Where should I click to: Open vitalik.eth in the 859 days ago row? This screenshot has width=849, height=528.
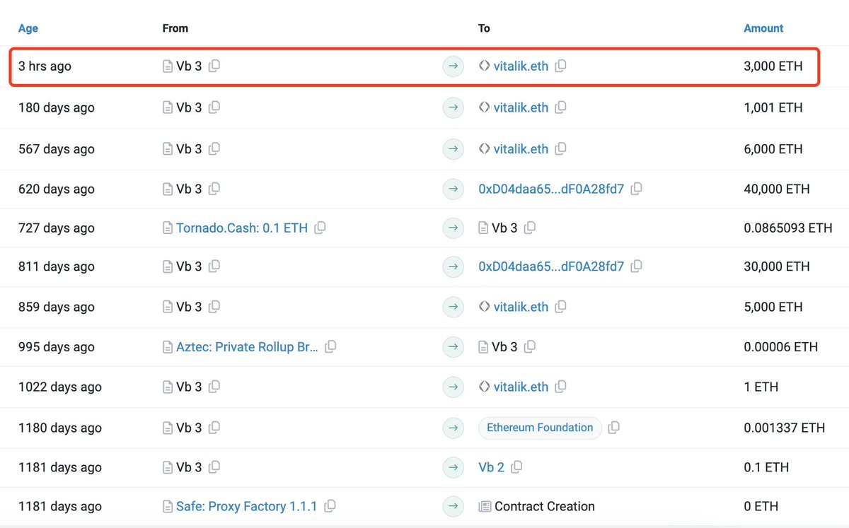521,307
